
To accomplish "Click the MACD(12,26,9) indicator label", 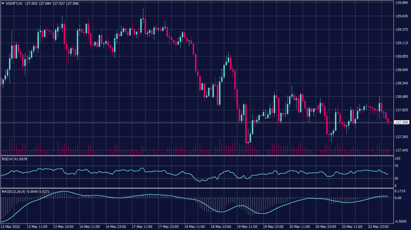I will [13, 191].
